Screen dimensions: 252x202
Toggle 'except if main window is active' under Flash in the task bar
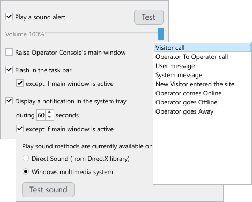[x=20, y=83]
